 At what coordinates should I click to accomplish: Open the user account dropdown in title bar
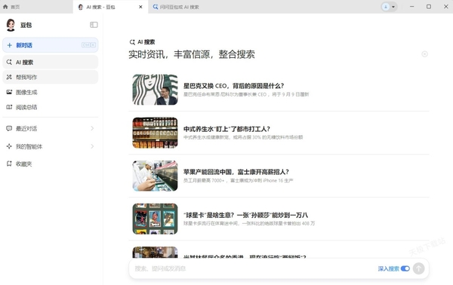pyautogui.click(x=389, y=7)
